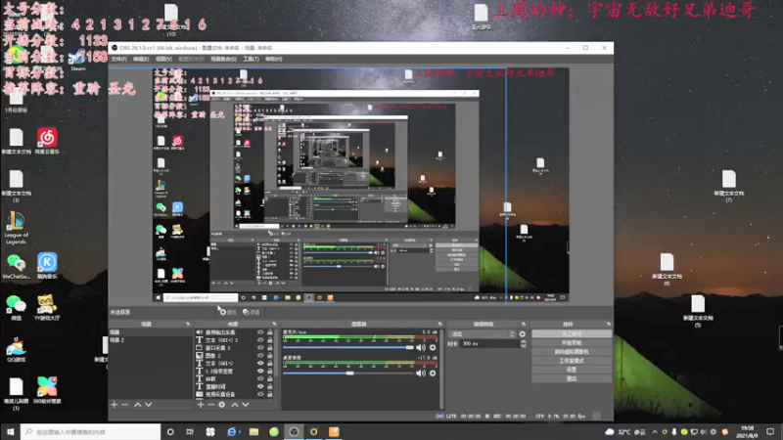The width and height of the screenshot is (783, 440).
Task: Click the 滤镜 filters button above panels
Action: pyautogui.click(x=252, y=312)
